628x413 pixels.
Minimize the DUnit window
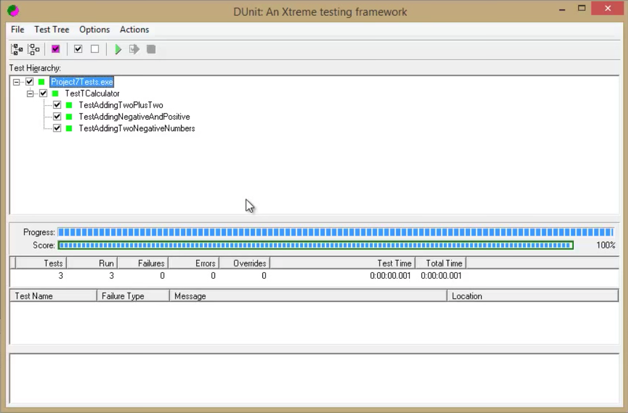tap(562, 9)
